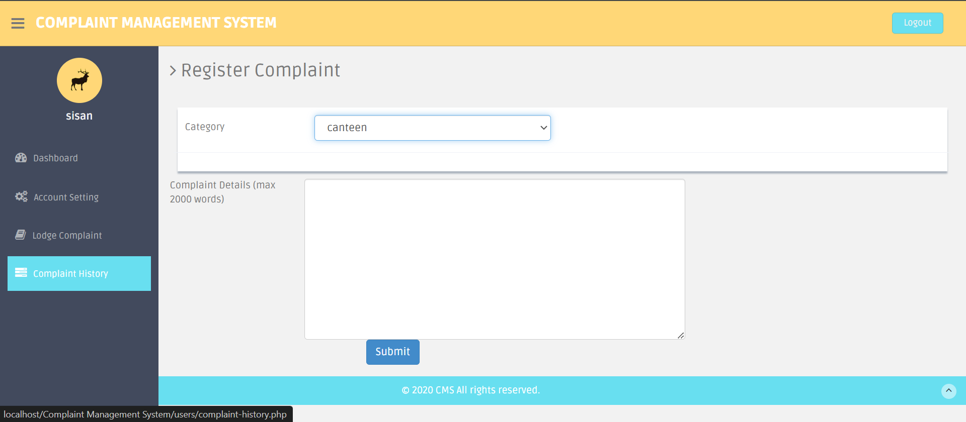The width and height of the screenshot is (966, 422).
Task: Submit the complaint form
Action: click(x=392, y=352)
